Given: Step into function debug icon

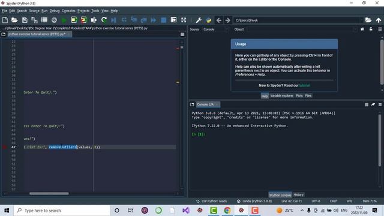Looking at the screenshot, I should 134,20.
